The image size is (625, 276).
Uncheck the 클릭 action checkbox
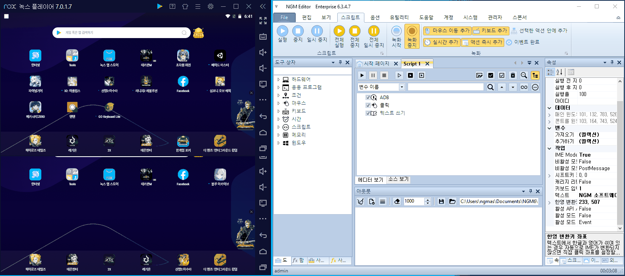[x=368, y=105]
